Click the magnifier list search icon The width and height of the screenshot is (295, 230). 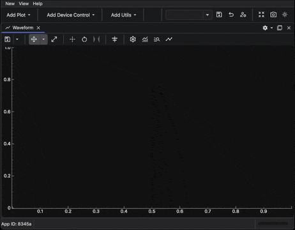[x=157, y=40]
